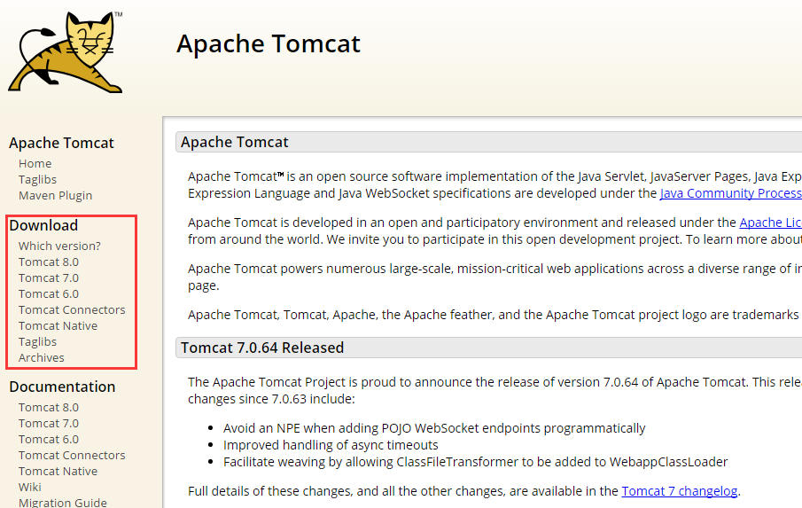Browse the download Archives link
Image resolution: width=802 pixels, height=508 pixels.
pos(42,357)
